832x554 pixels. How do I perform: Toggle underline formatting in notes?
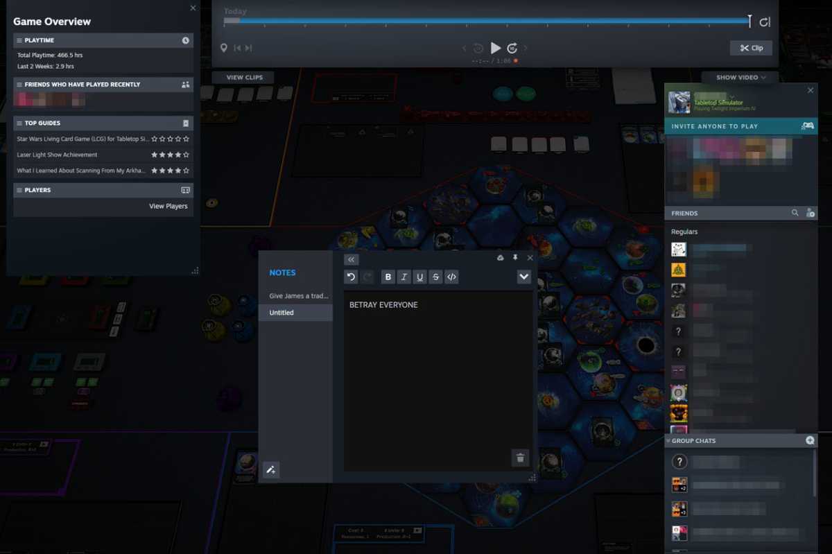point(420,277)
